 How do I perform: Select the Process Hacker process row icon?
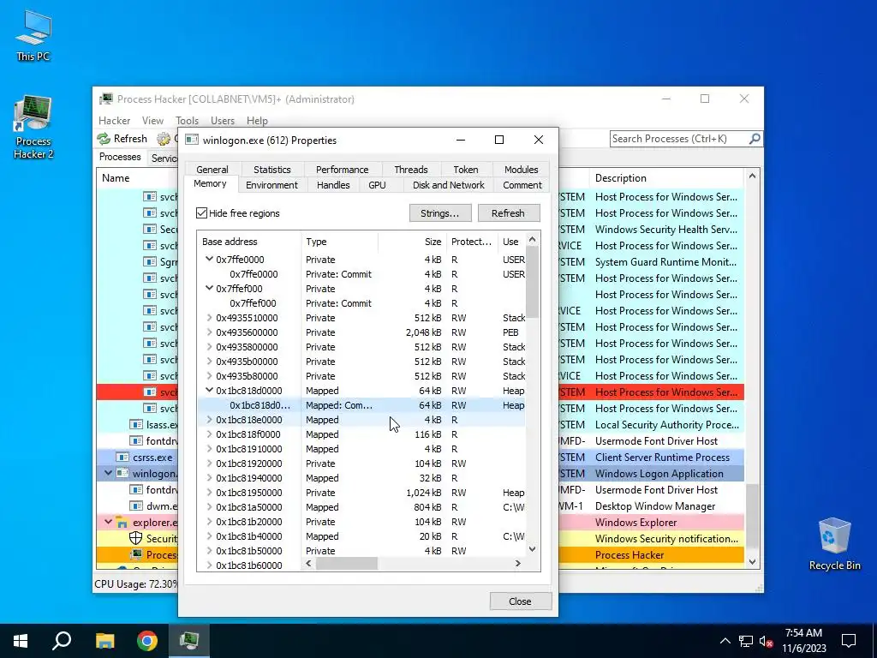click(x=136, y=554)
